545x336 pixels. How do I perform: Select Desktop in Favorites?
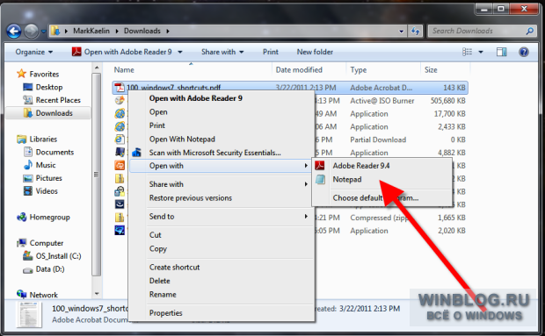click(49, 87)
